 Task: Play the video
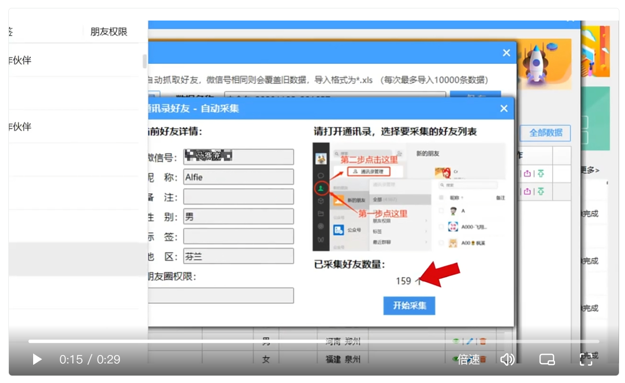37,359
